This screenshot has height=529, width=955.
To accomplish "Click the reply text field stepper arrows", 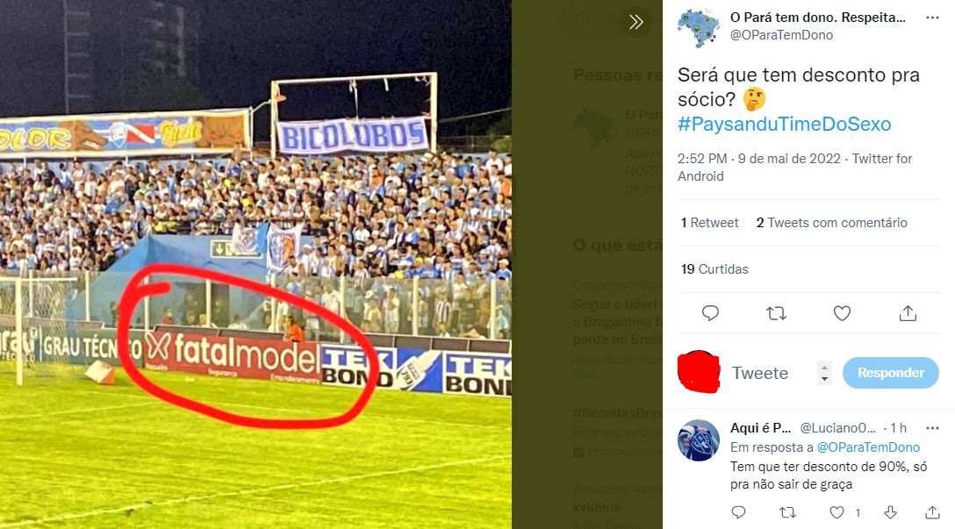I will tap(824, 373).
